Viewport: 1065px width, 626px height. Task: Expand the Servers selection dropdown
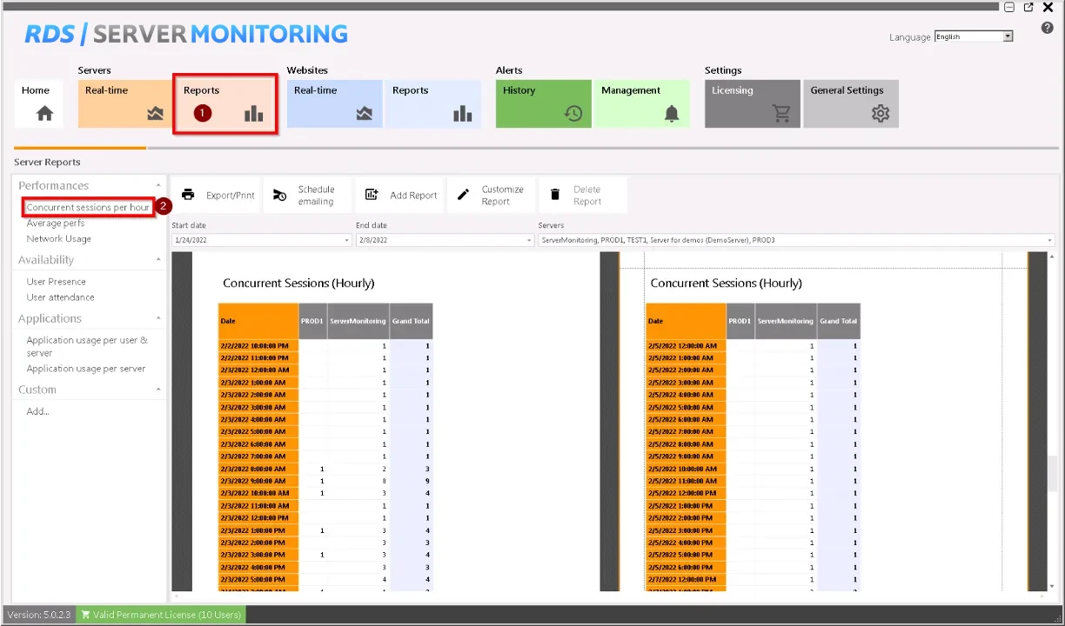click(x=1049, y=240)
